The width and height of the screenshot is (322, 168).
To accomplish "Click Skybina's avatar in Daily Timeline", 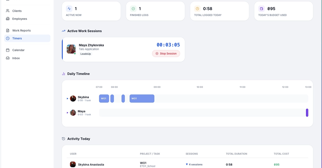I will click(73, 99).
